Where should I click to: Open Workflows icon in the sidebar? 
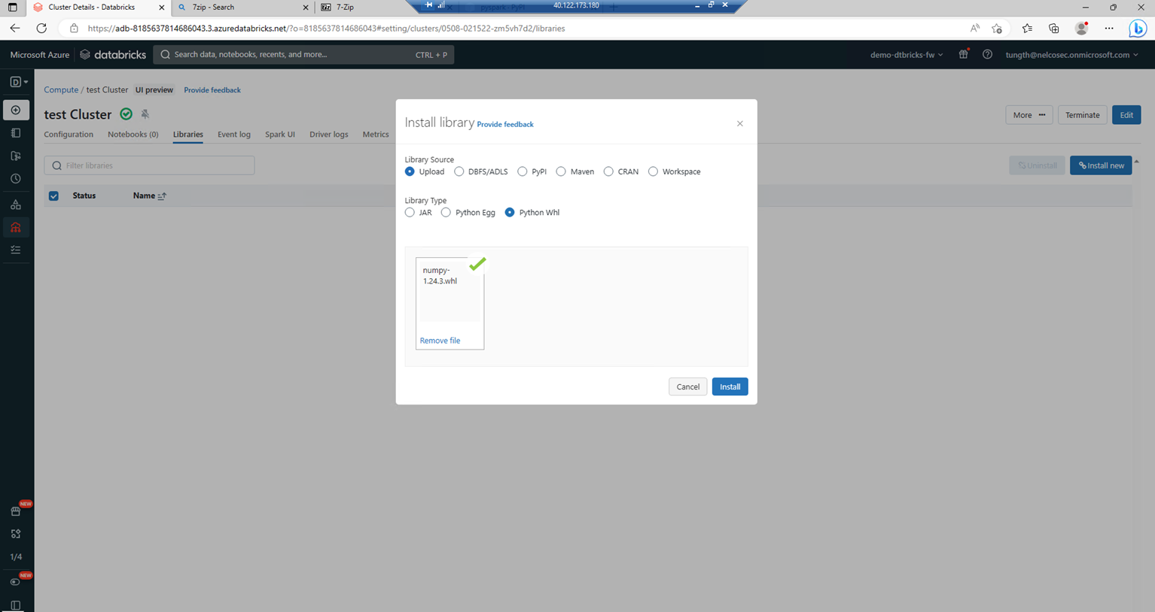(x=16, y=250)
